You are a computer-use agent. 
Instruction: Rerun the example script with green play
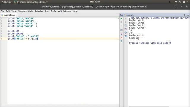(121, 19)
